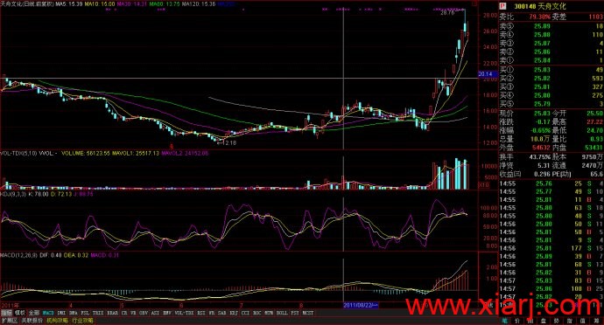Select the 全部 indicator filter
Image resolution: width=604 pixels, height=325 pixels.
pos(34,313)
